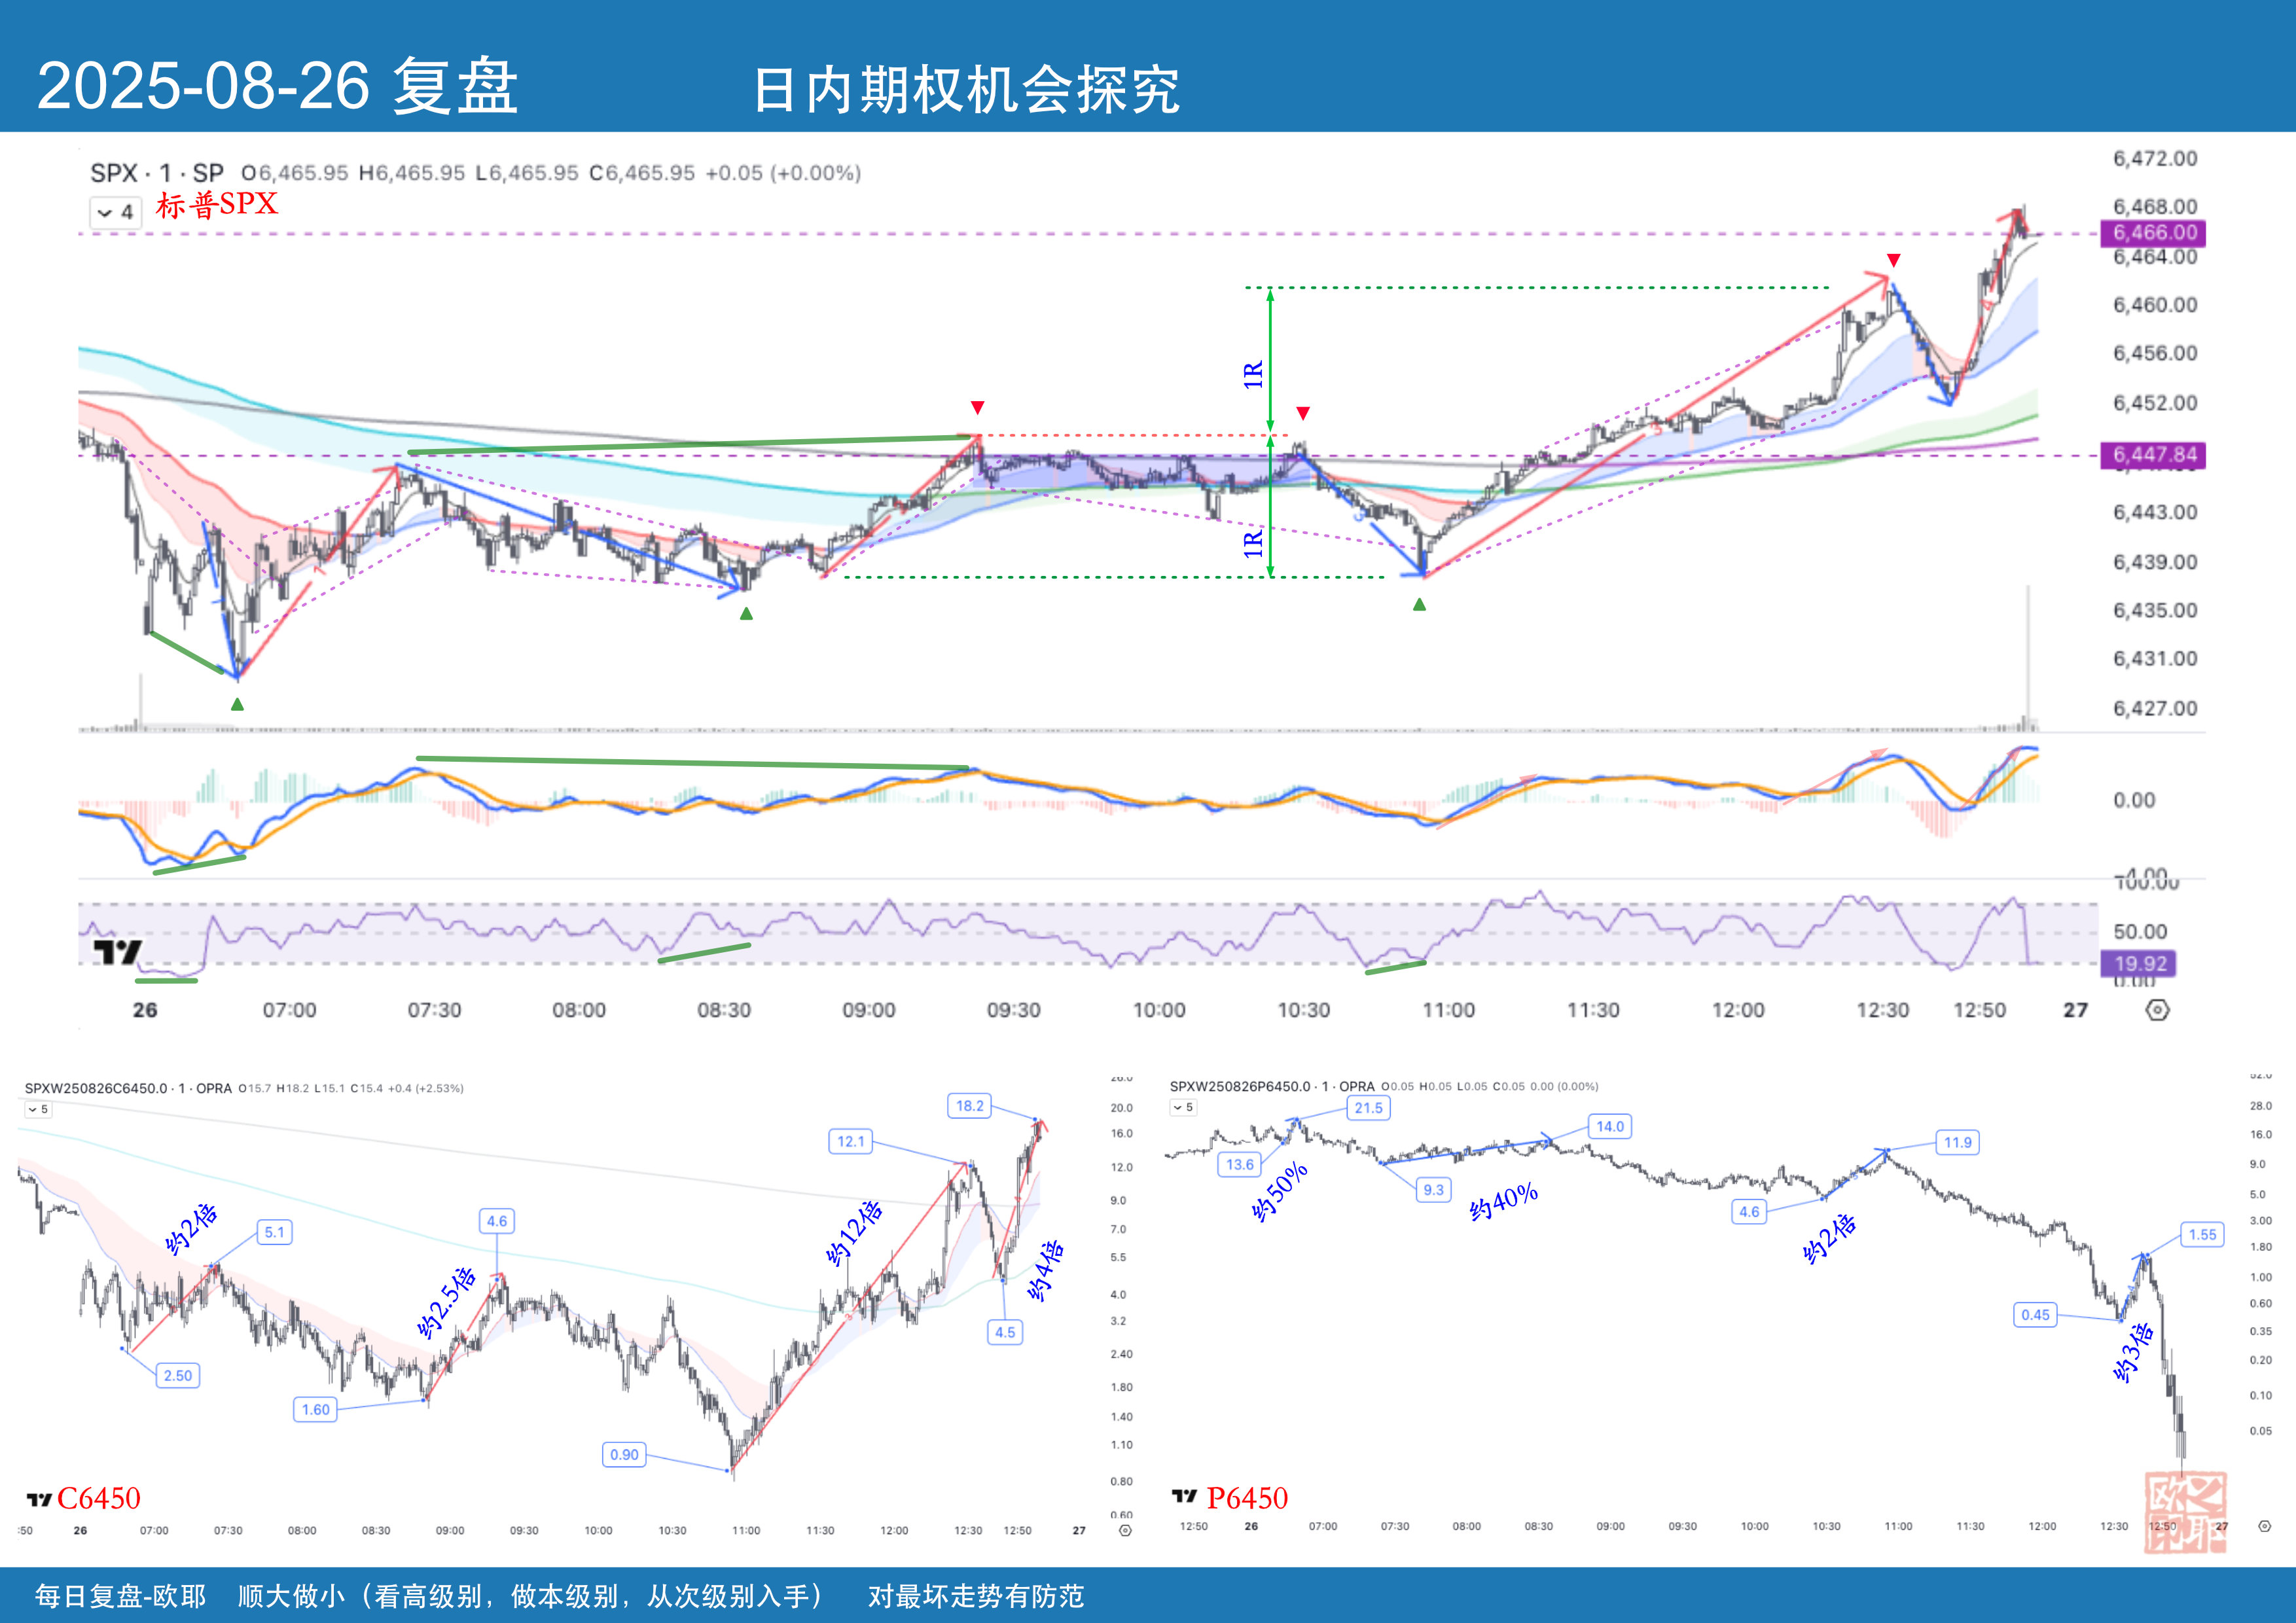The width and height of the screenshot is (2296, 1623).
Task: Click the C6450 call chart settings gear icon
Action: pyautogui.click(x=1125, y=1530)
